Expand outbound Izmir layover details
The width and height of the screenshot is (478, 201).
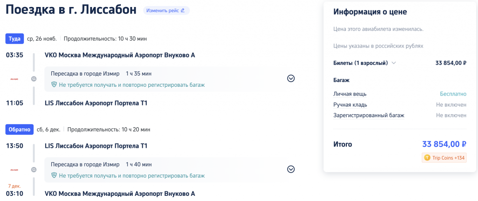(x=291, y=78)
